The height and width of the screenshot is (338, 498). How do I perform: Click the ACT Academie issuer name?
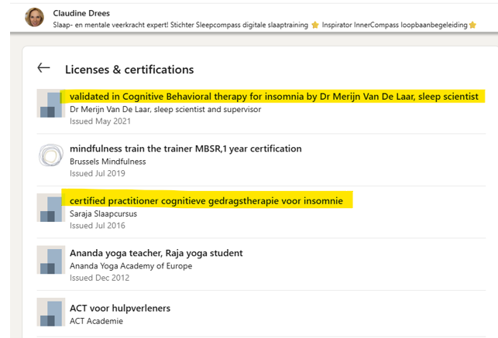click(x=96, y=321)
